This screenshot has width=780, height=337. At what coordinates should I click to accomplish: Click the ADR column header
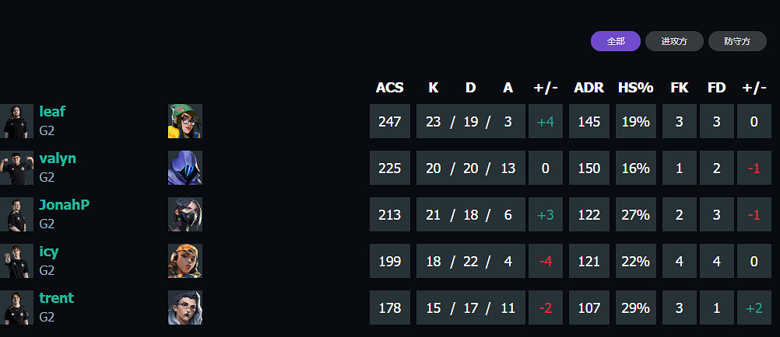589,88
